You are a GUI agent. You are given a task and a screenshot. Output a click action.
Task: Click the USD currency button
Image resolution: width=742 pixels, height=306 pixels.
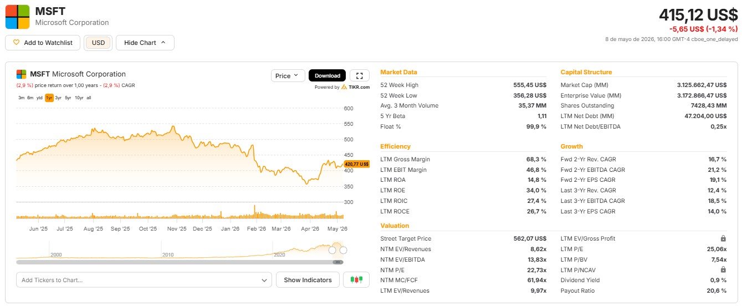tap(98, 43)
